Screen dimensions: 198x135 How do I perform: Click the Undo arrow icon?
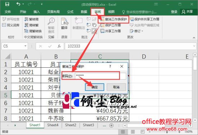click(18, 4)
